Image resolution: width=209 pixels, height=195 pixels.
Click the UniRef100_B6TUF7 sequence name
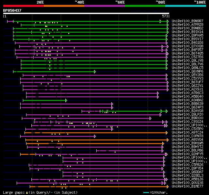pos(187,82)
